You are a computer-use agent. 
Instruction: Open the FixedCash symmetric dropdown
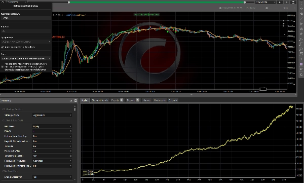click(52, 166)
